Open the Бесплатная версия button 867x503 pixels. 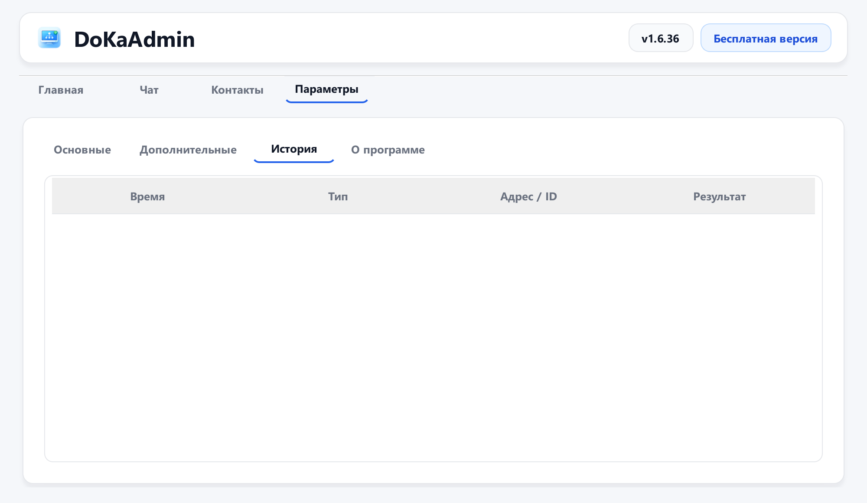766,38
